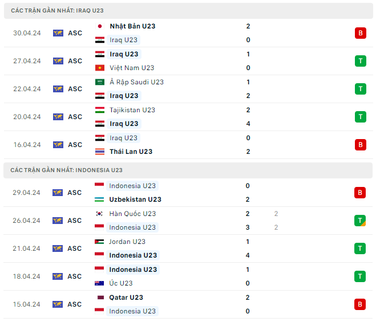The width and height of the screenshot is (376, 326).
Task: Select the 15.04.24 match date
Action: pos(27,304)
